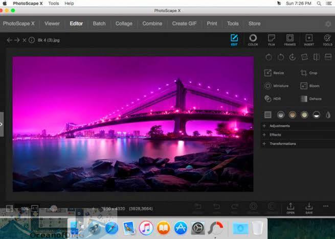Viewport: 335px width, 239px height.
Task: Open the Crop tool
Action: click(309, 73)
